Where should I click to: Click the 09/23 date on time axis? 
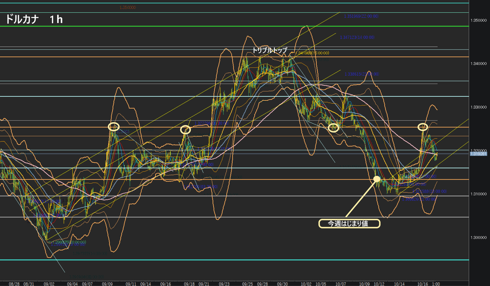click(x=224, y=283)
